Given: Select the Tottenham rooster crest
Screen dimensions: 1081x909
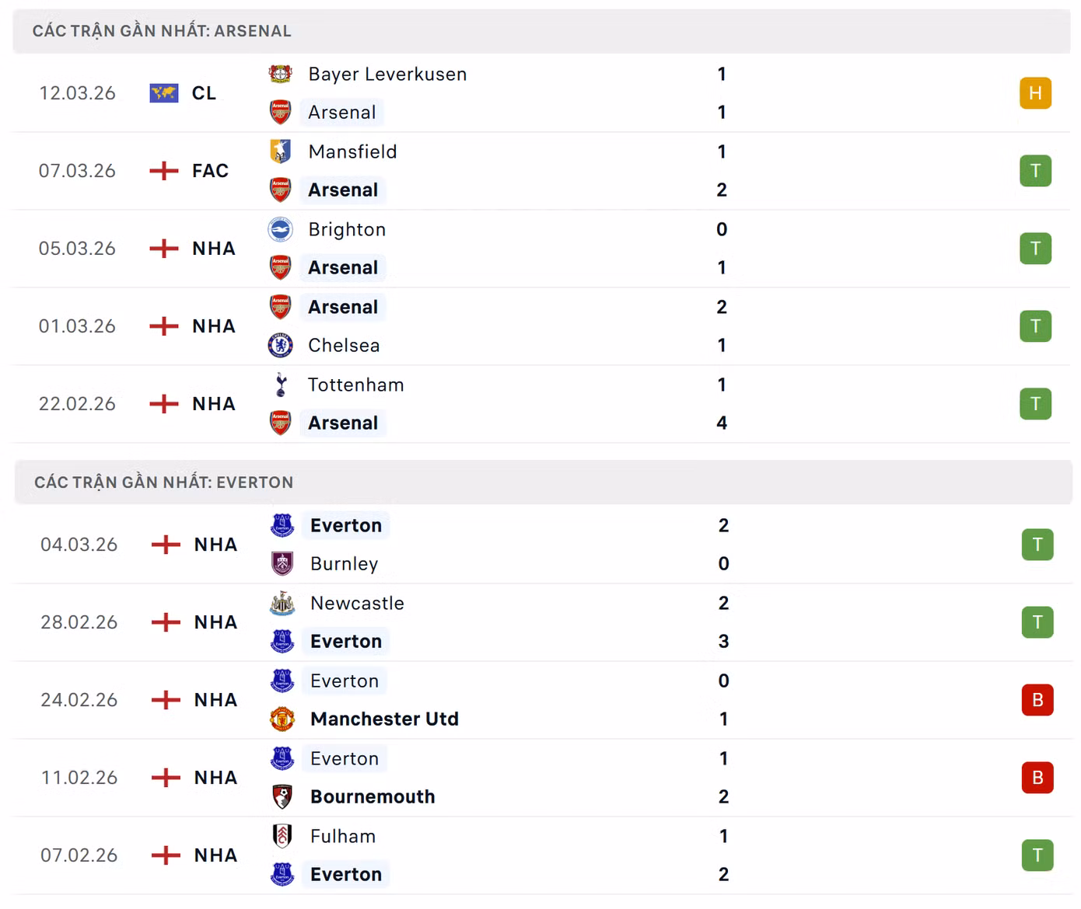Looking at the screenshot, I should click(281, 385).
